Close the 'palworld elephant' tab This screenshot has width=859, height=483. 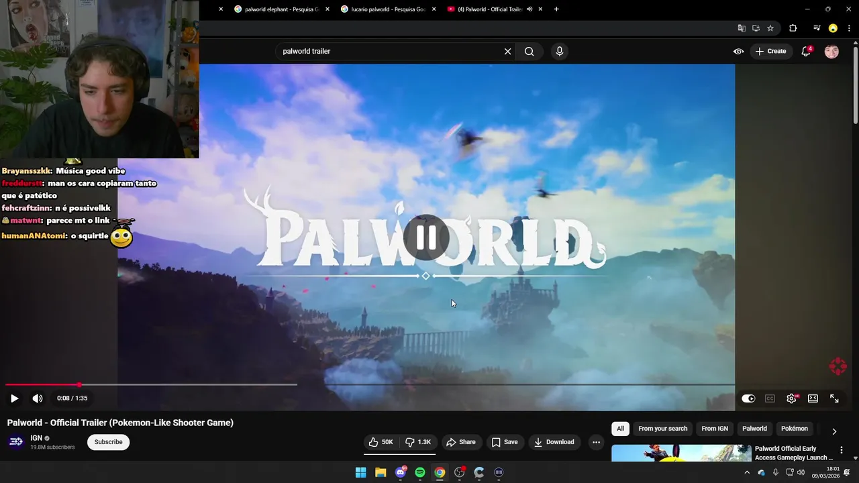tap(327, 9)
